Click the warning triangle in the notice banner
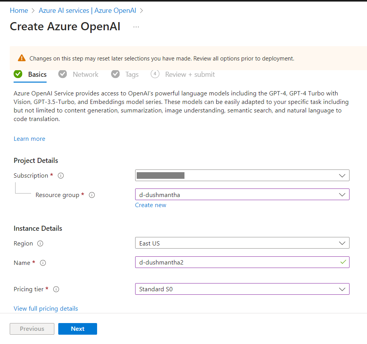 pos(21,58)
